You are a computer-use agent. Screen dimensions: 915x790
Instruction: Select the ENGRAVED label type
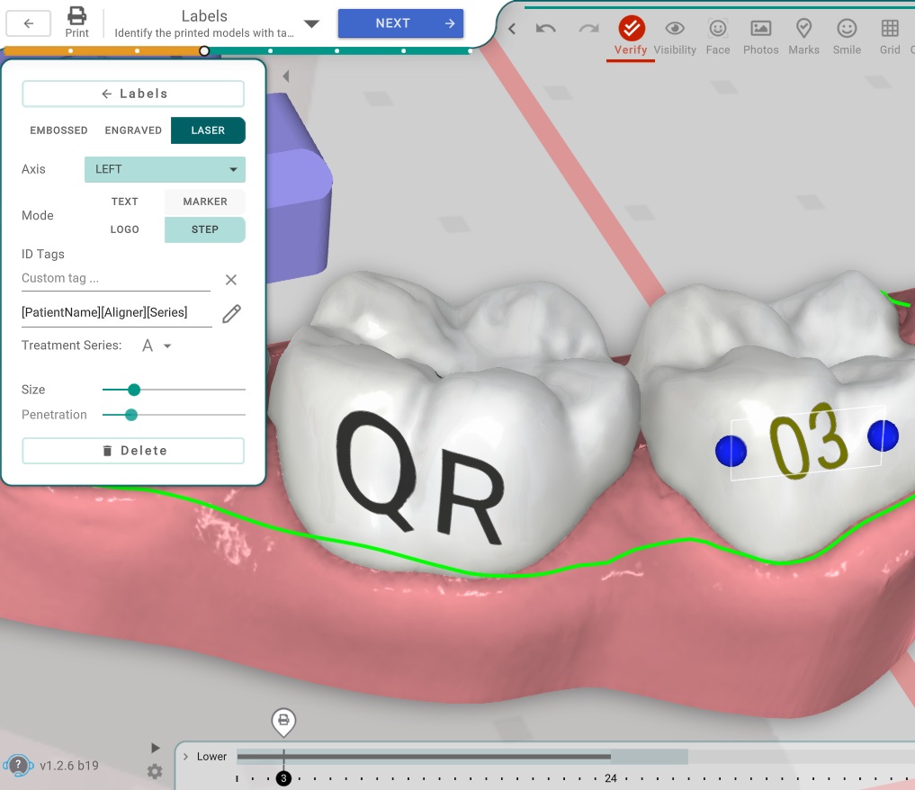[133, 130]
